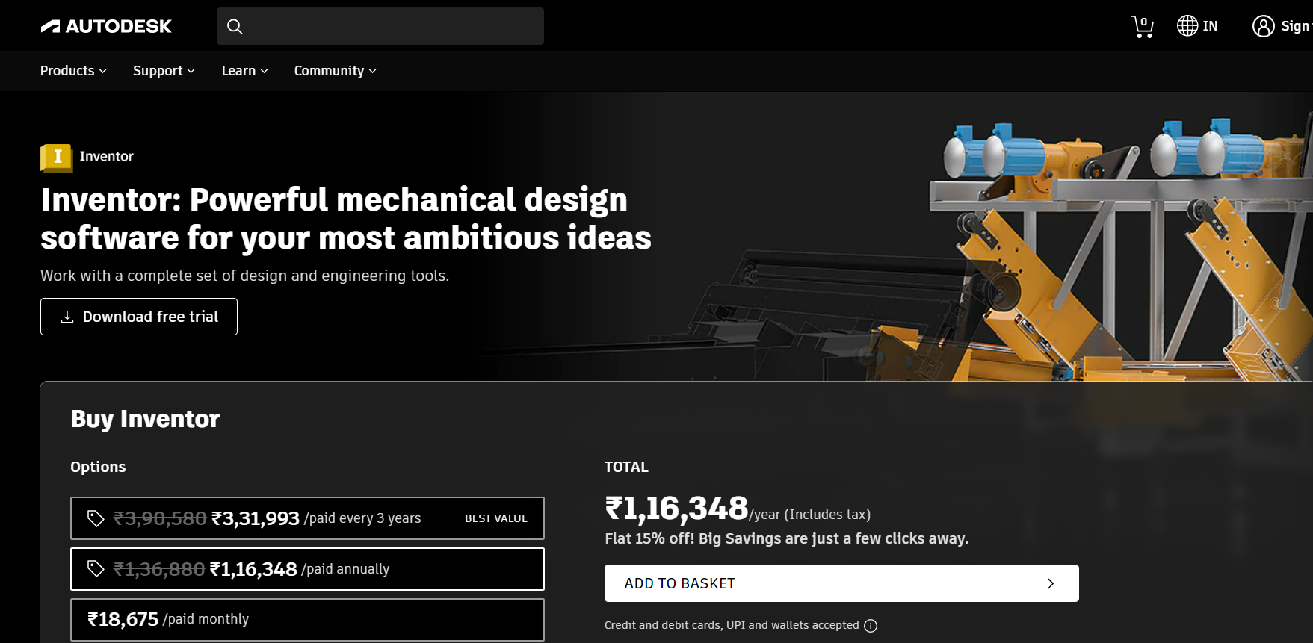Click the Flat 15% off savings text
Image resolution: width=1313 pixels, height=643 pixels.
click(x=786, y=538)
